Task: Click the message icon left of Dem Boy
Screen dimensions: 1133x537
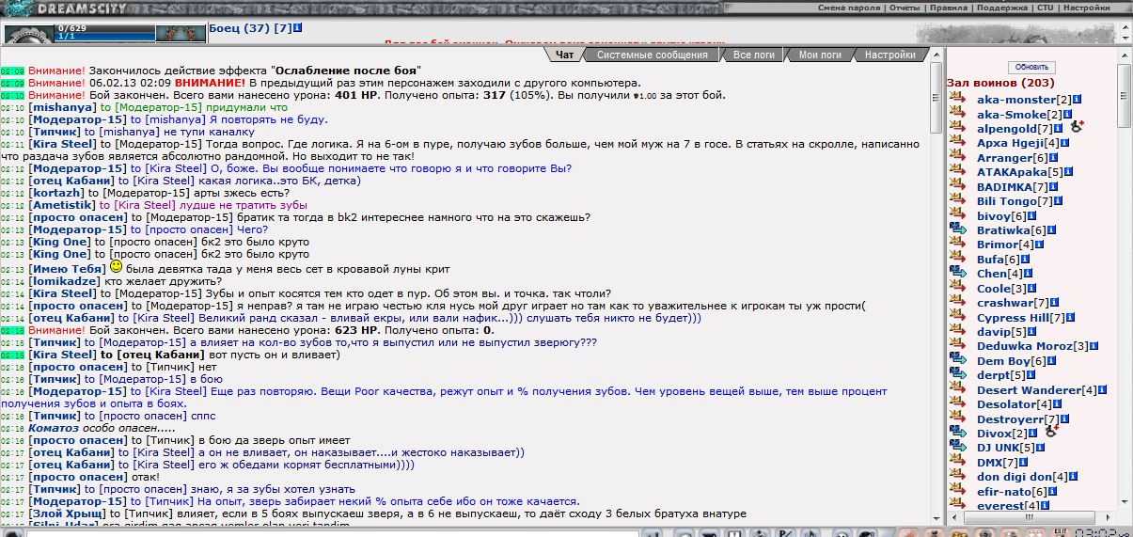Action: tap(958, 361)
